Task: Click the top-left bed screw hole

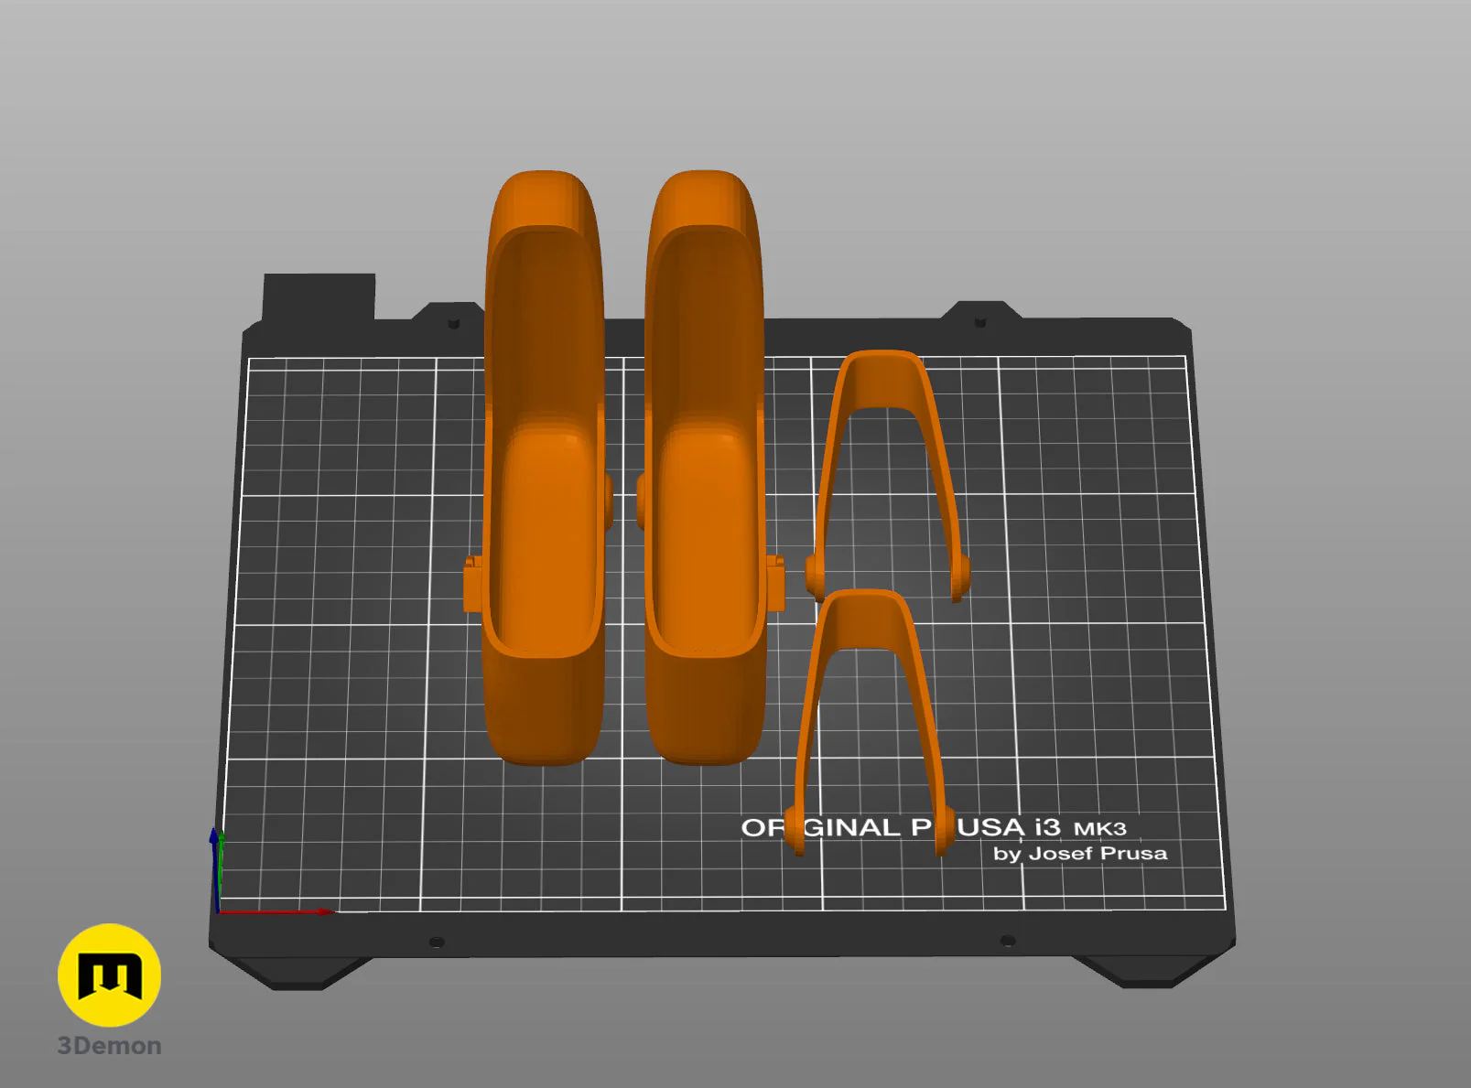Action: click(x=452, y=323)
